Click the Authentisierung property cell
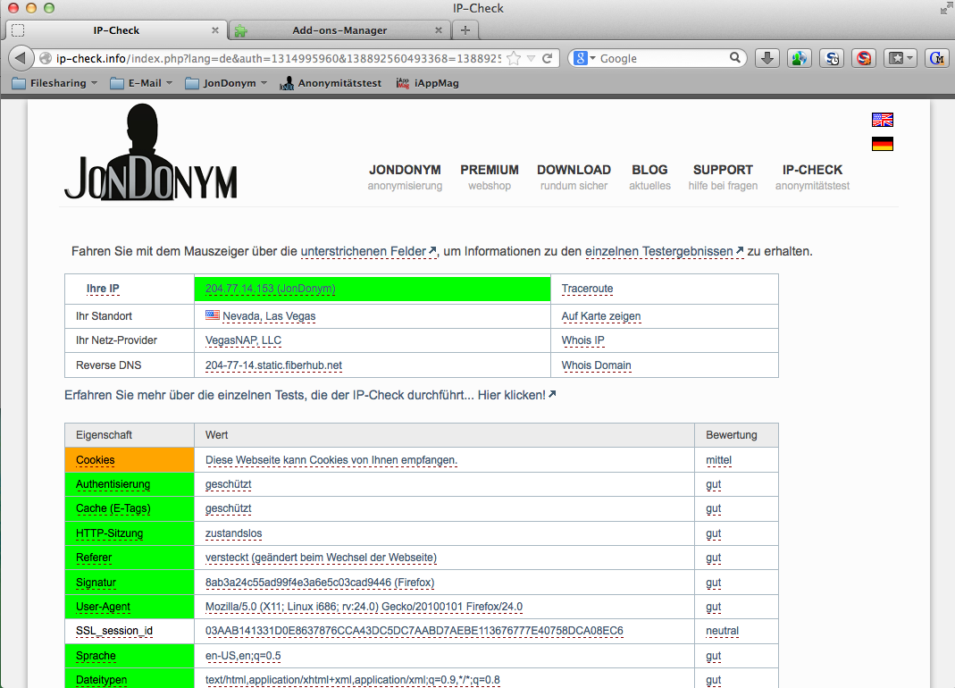Image resolution: width=955 pixels, height=688 pixels. point(130,484)
